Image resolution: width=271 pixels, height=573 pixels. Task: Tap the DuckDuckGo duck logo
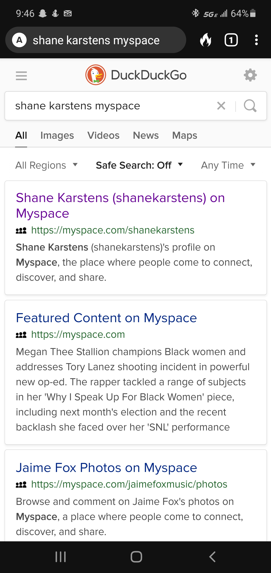[x=96, y=75]
